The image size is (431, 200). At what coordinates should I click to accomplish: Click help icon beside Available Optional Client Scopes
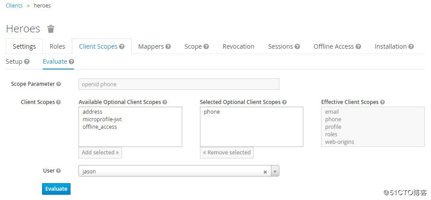[165, 102]
